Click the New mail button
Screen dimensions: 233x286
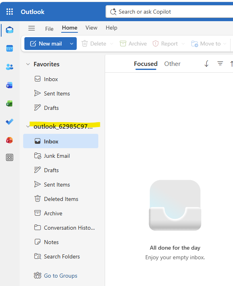pyautogui.click(x=46, y=44)
